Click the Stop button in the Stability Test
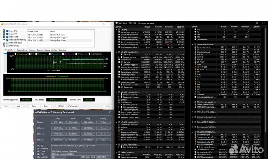Viewport: 268px width, 159px height. [x=18, y=106]
